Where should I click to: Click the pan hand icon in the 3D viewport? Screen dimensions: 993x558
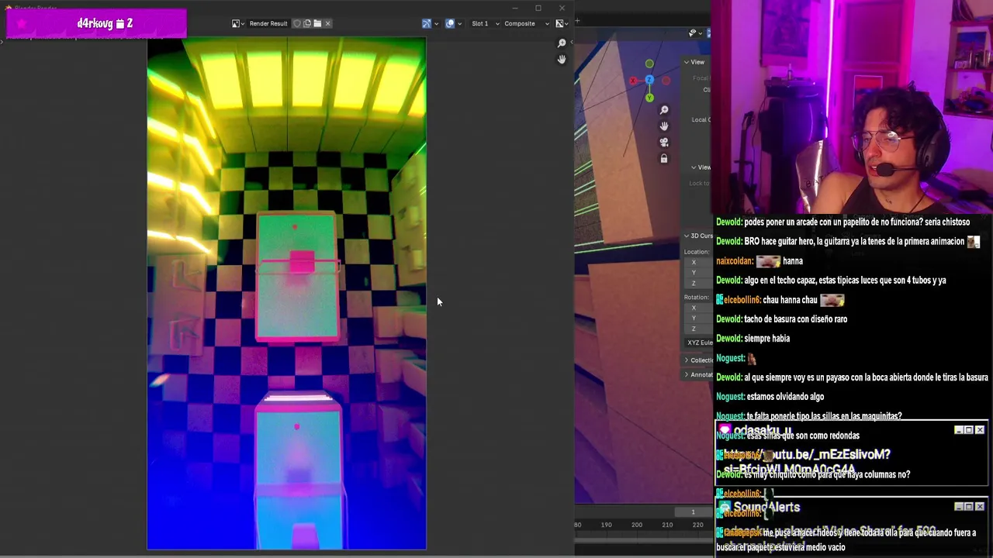(x=664, y=126)
